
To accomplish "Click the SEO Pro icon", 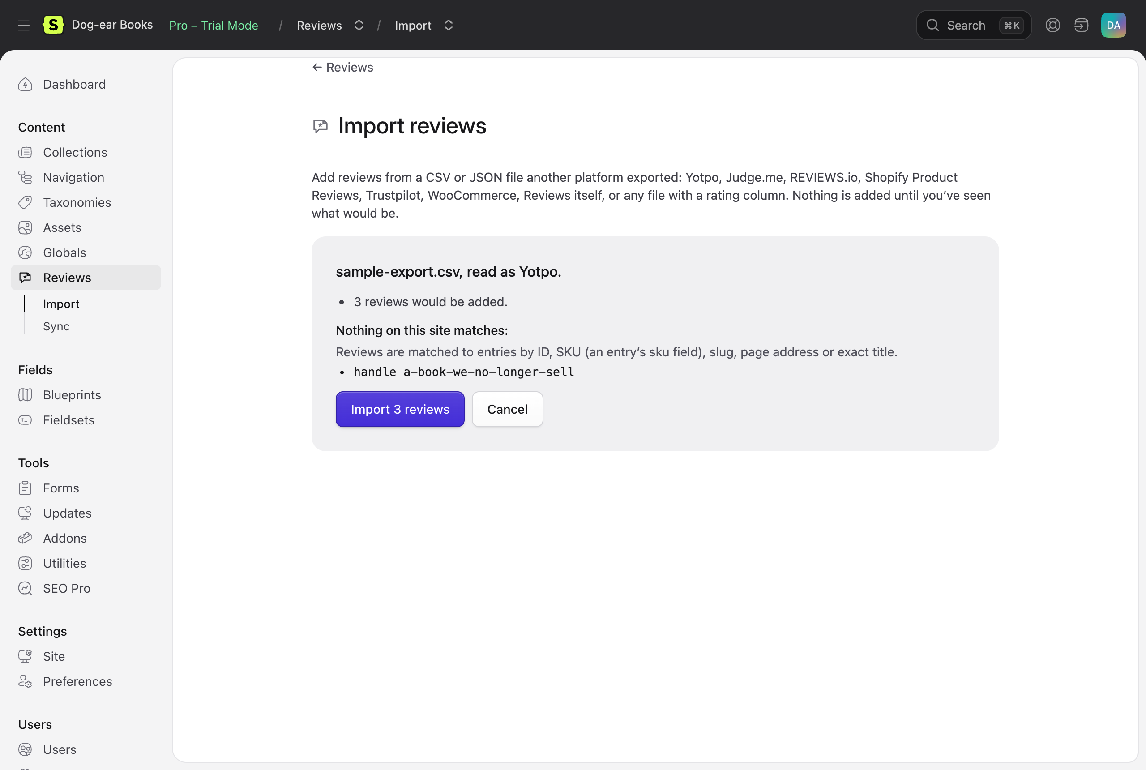I will coord(25,588).
